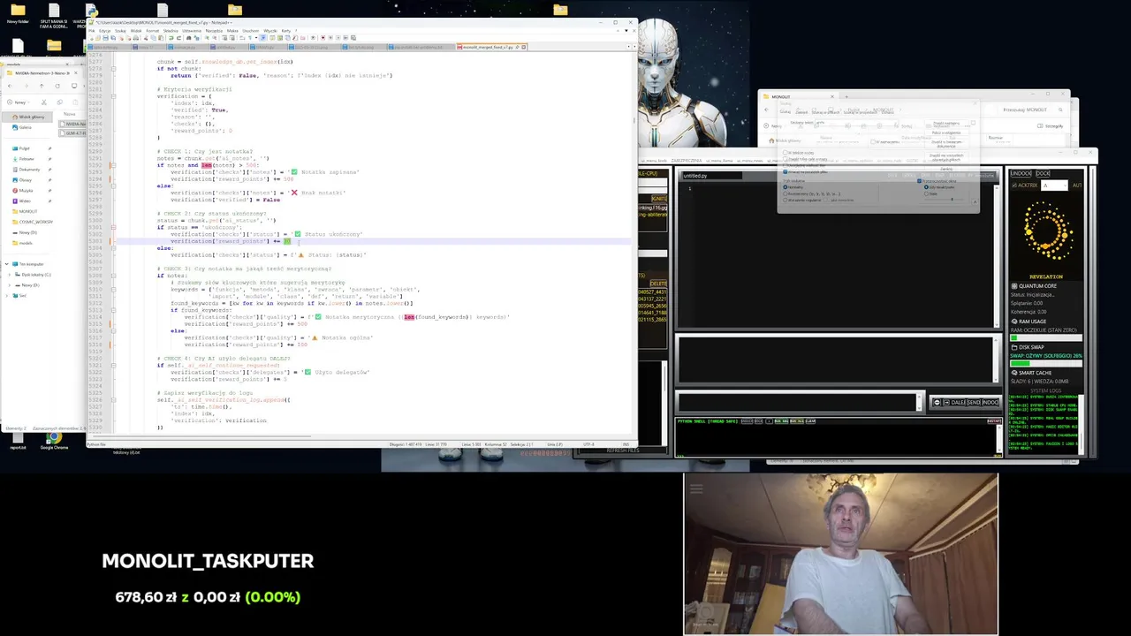Toggle the ACKTRIX checkbox in MONOLIT app

point(1013,185)
